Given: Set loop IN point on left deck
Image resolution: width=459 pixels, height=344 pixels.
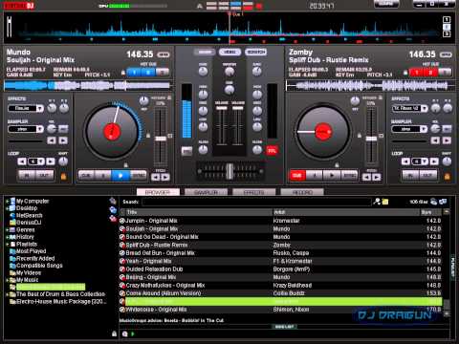Looking at the screenshot, I should tap(27, 176).
